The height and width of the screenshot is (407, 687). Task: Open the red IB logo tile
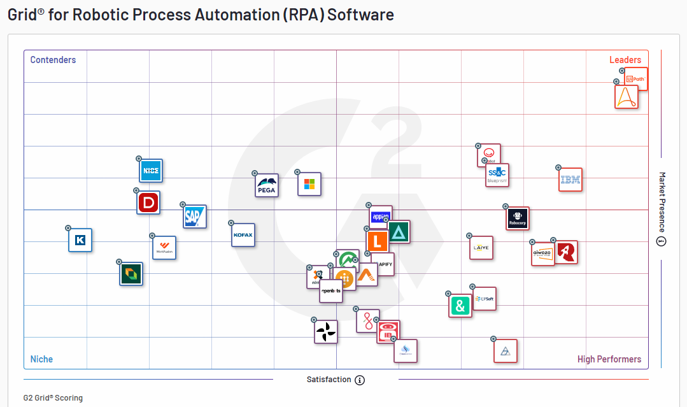[388, 332]
